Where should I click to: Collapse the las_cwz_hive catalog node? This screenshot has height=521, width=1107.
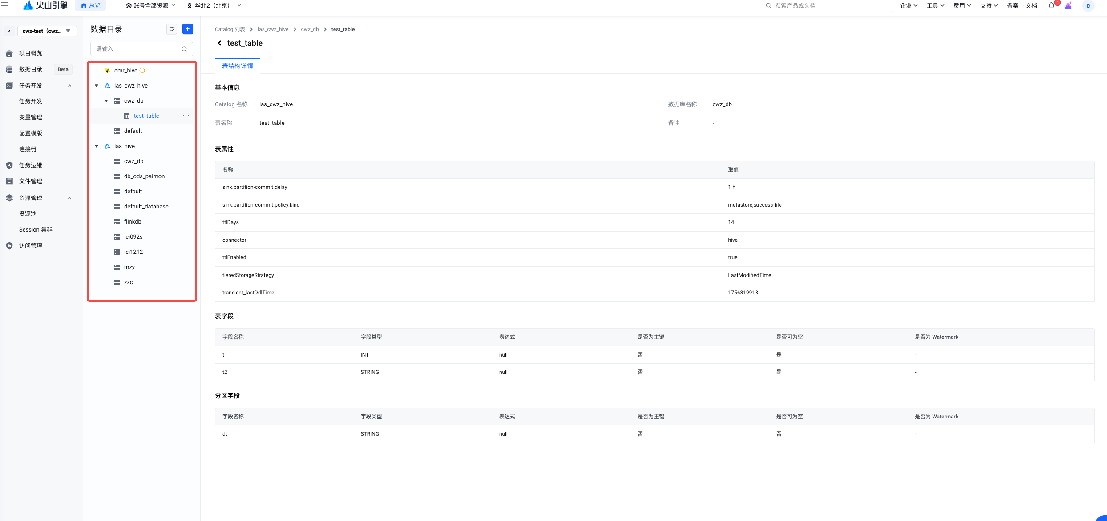(97, 85)
